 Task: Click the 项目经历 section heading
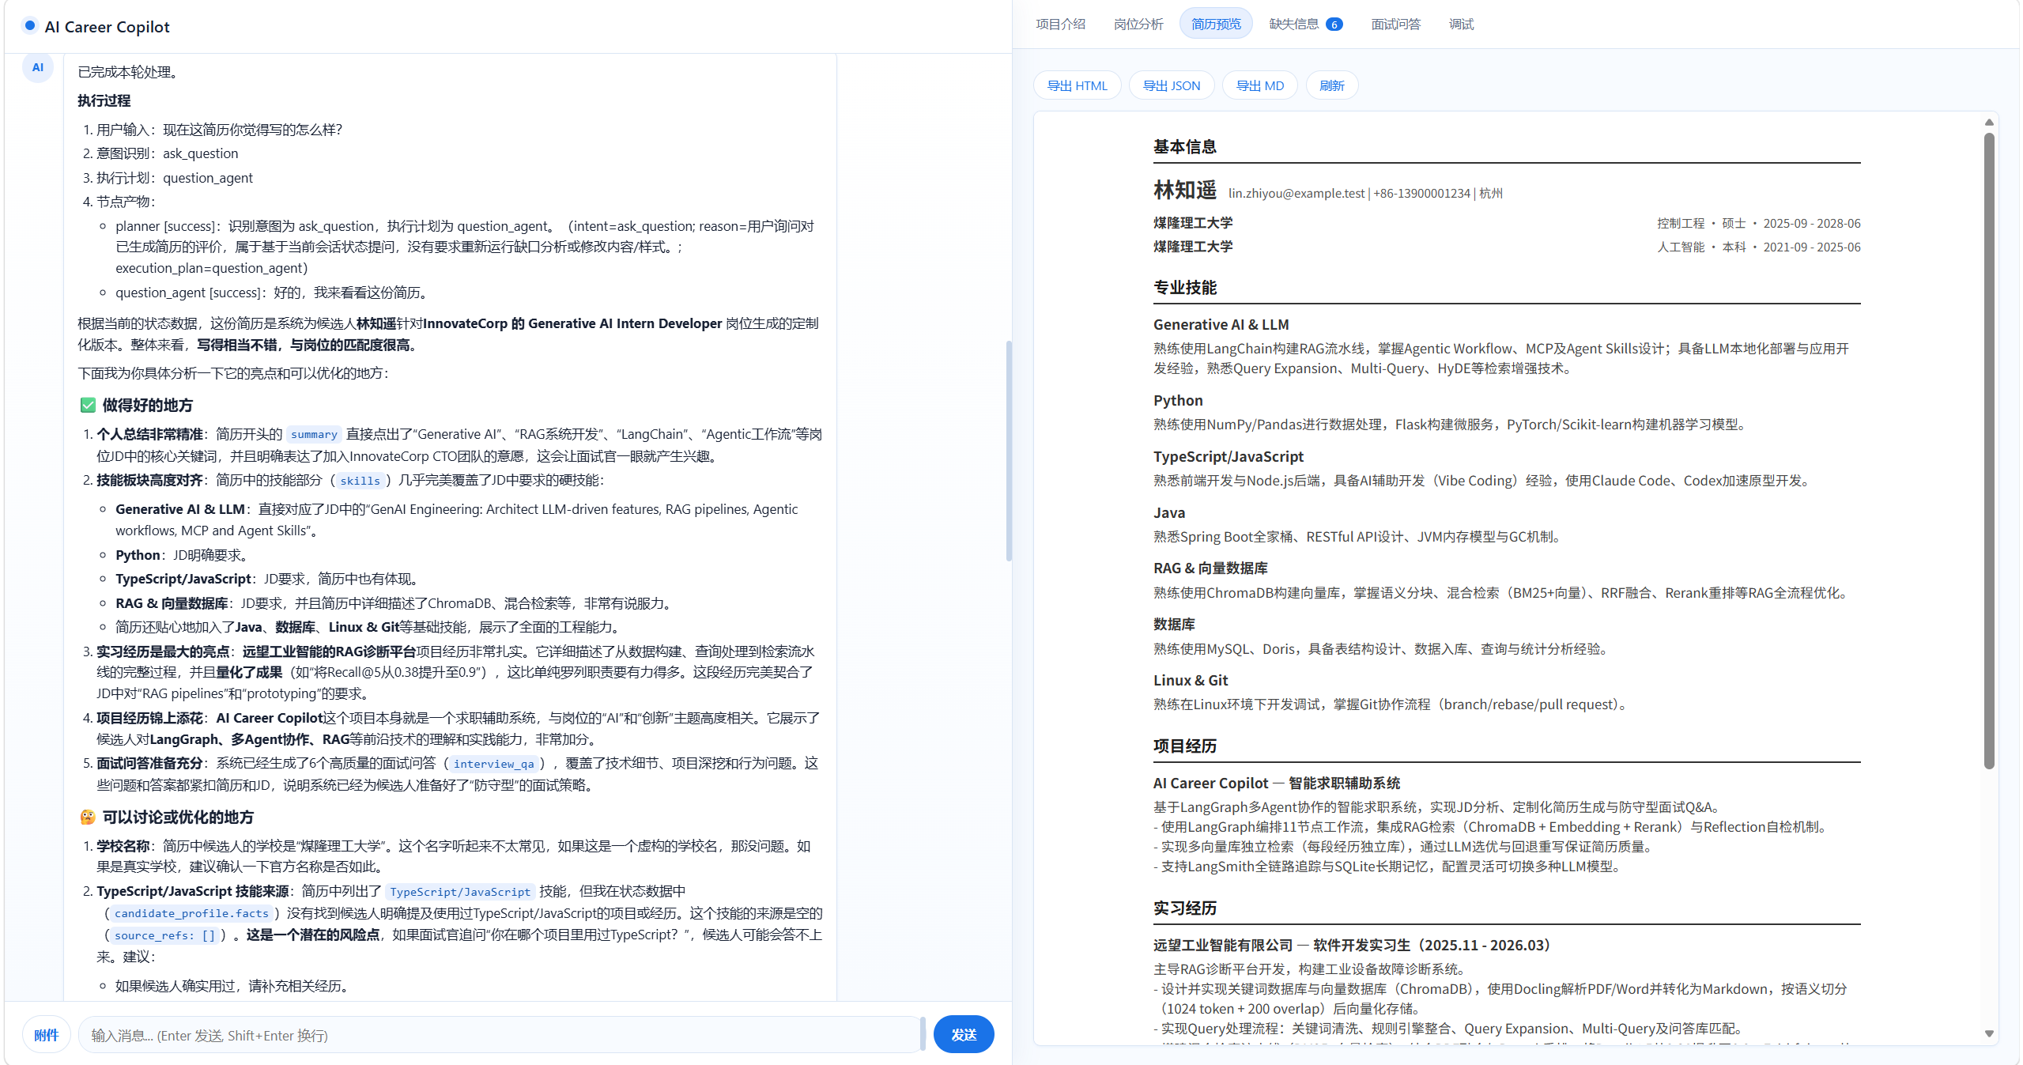tap(1185, 746)
